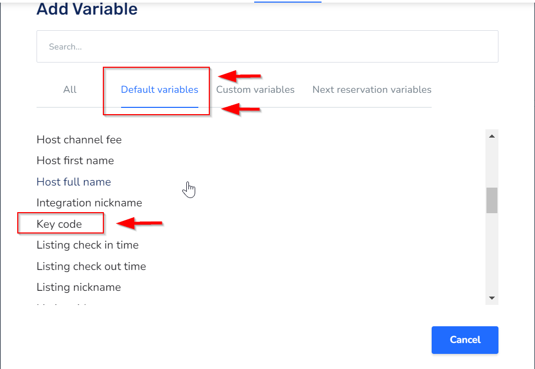Switch to the Custom variables tab

point(255,90)
